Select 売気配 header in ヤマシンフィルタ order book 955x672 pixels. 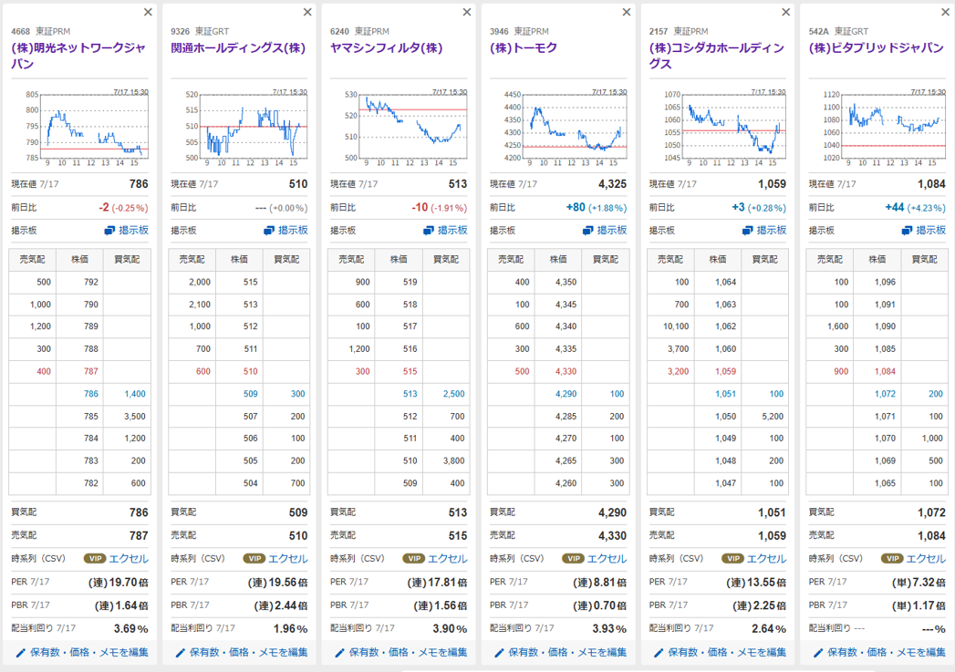pyautogui.click(x=351, y=259)
